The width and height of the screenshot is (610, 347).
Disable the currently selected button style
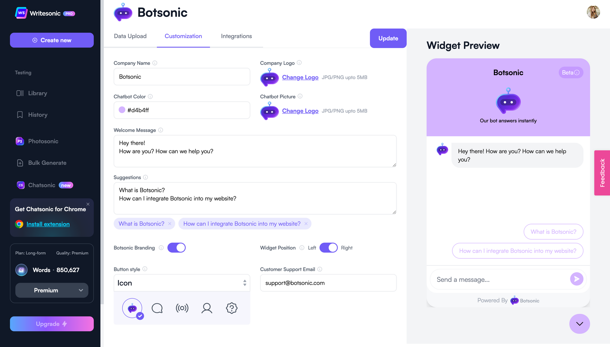pyautogui.click(x=134, y=308)
